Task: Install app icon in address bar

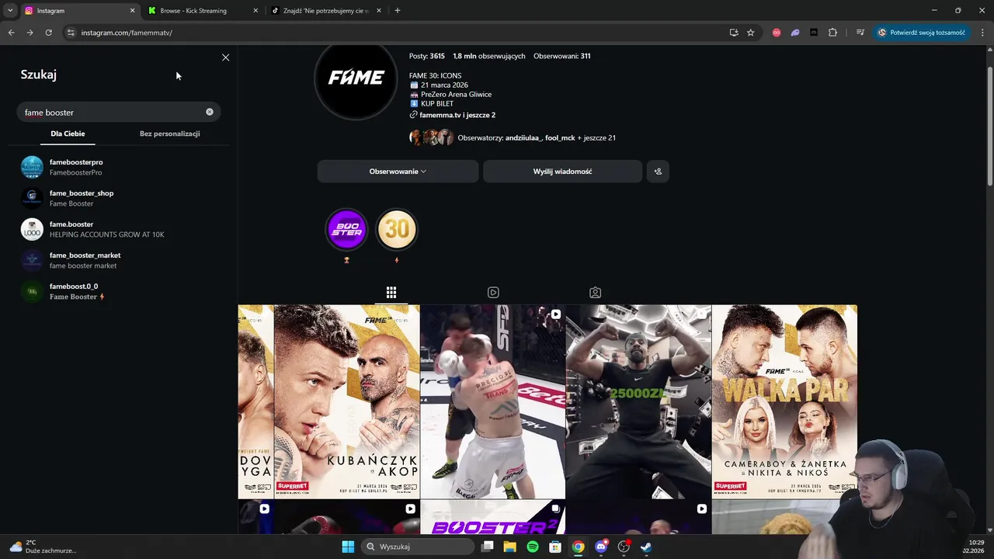Action: [x=734, y=33]
